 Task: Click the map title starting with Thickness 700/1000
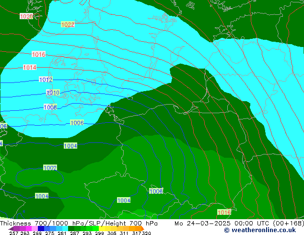click(79, 223)
